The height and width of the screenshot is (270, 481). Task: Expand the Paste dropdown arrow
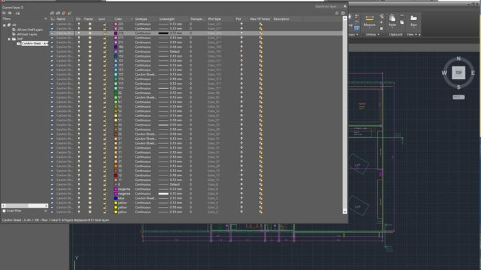pos(392,28)
